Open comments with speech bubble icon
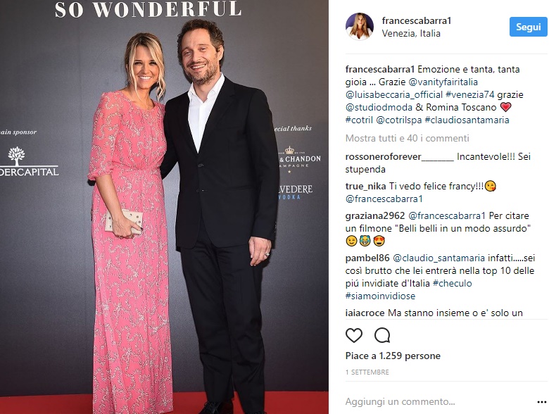This screenshot has width=549, height=414. pyautogui.click(x=382, y=336)
